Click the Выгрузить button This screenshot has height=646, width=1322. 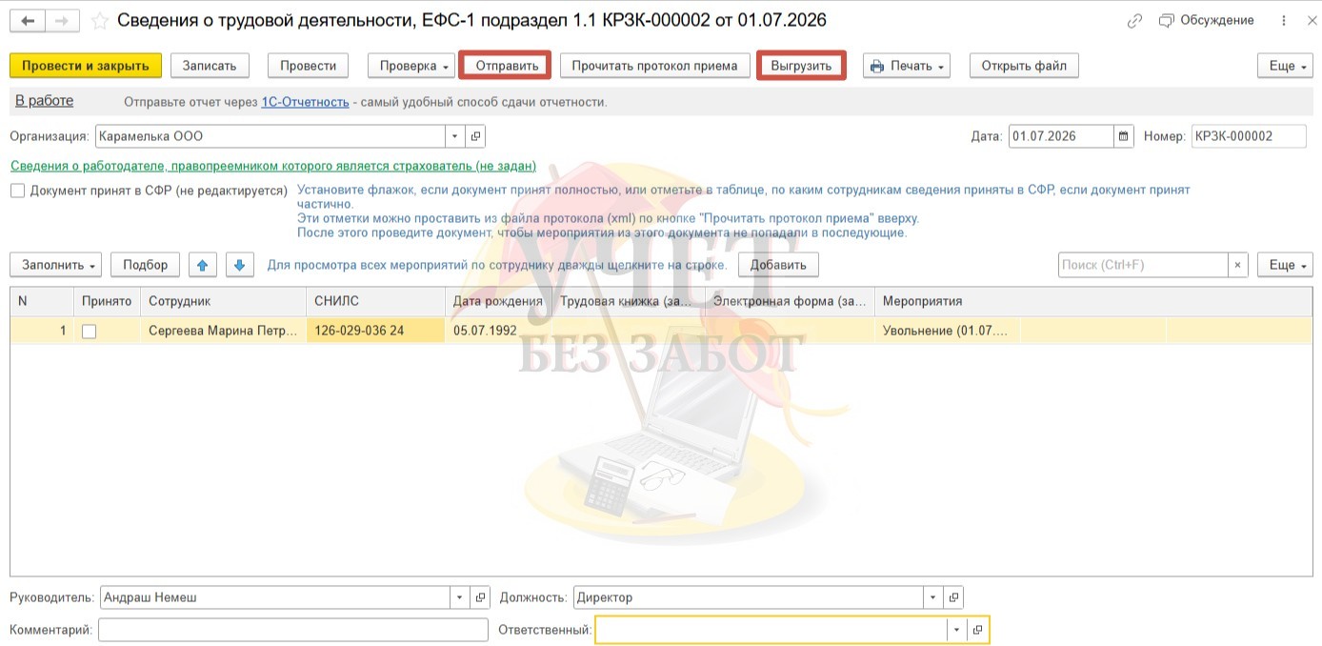point(801,66)
